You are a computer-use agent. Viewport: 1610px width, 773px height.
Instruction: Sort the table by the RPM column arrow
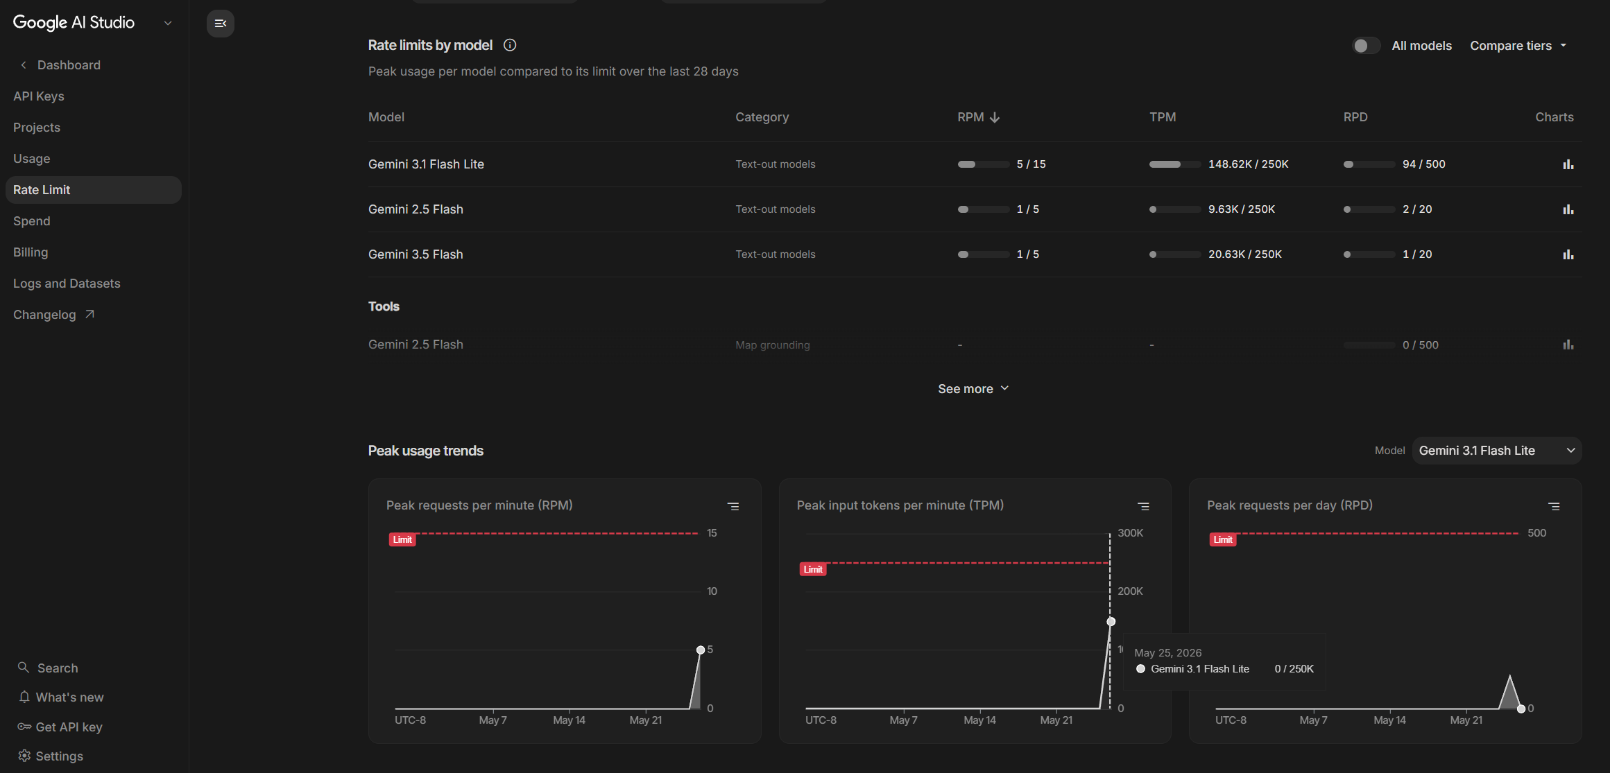(x=995, y=117)
